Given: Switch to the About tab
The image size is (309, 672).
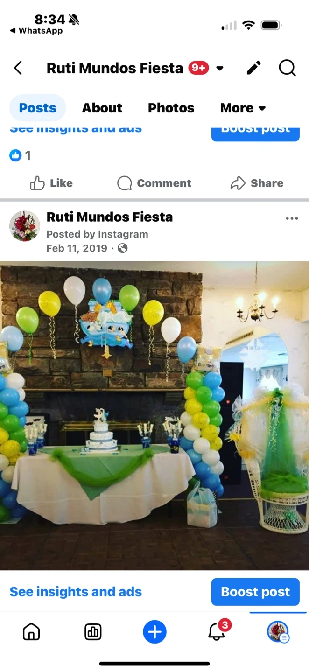Looking at the screenshot, I should (x=102, y=108).
